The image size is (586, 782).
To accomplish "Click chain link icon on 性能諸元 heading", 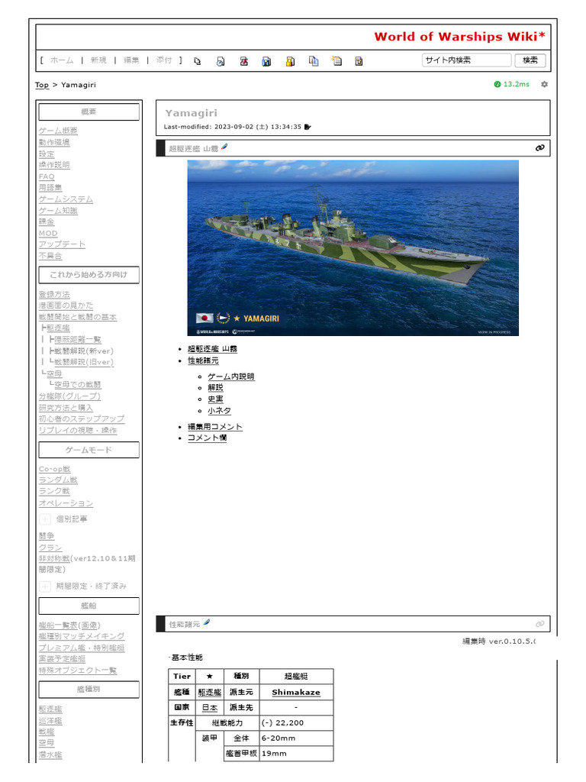I will pyautogui.click(x=539, y=624).
